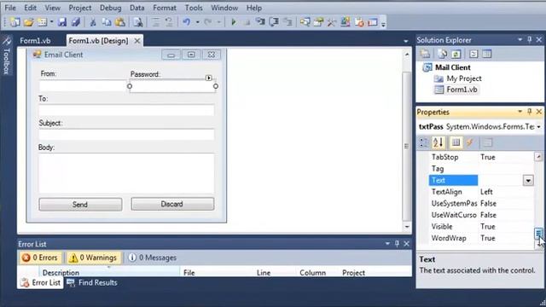The height and width of the screenshot is (307, 546).
Task: Switch Properties to Categorized view
Action: coord(424,142)
